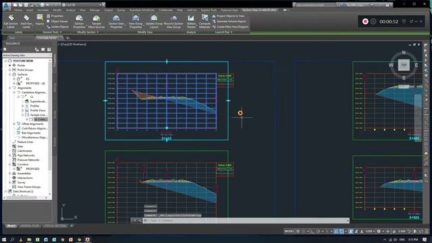Image resolution: width=432 pixels, height=243 pixels.
Task: Open the Output ribbon tab
Action: [108, 10]
